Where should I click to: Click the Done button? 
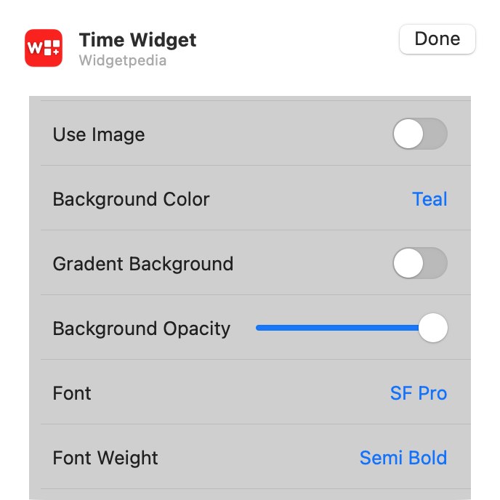click(x=437, y=39)
